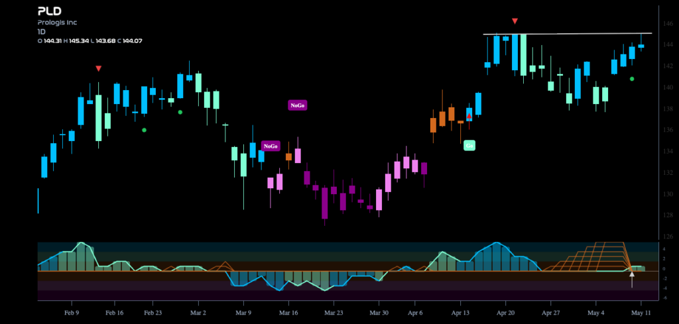679x324 pixels.
Task: Click the lower NoGo label near Mar 12
Action: 271,146
